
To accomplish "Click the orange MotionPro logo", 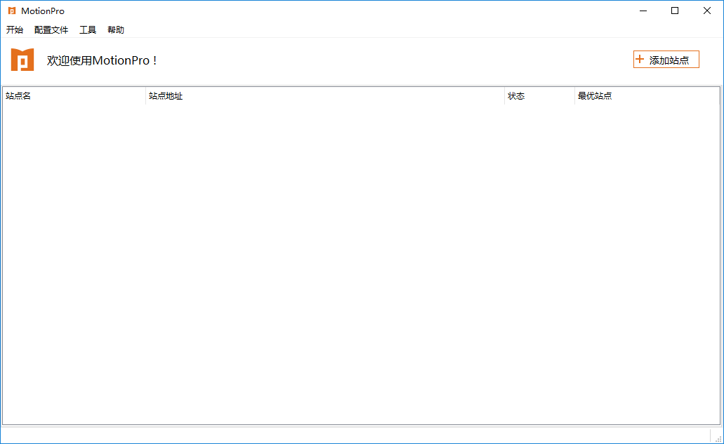I will pos(22,60).
